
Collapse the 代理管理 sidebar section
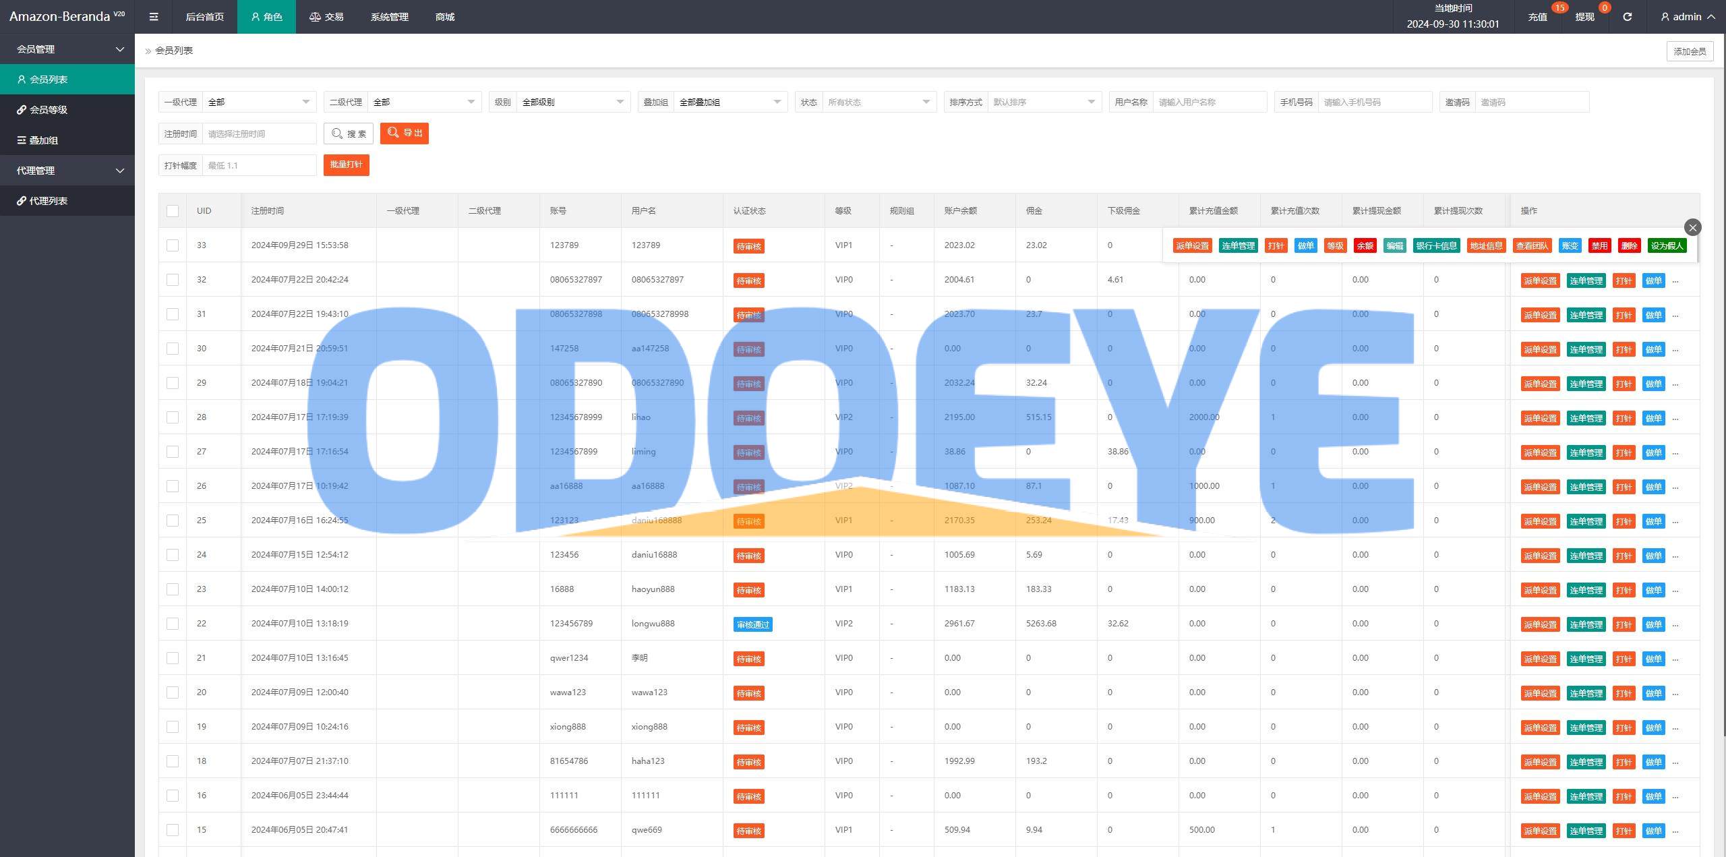pyautogui.click(x=67, y=171)
